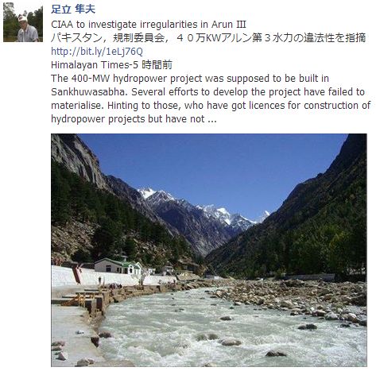The height and width of the screenshot is (375, 376).
Task: Select the word Sankhuwasabha in the excerpt
Action: point(89,92)
